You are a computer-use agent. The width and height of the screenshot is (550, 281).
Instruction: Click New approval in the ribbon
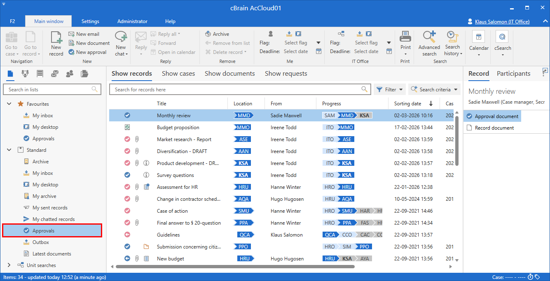[87, 52]
